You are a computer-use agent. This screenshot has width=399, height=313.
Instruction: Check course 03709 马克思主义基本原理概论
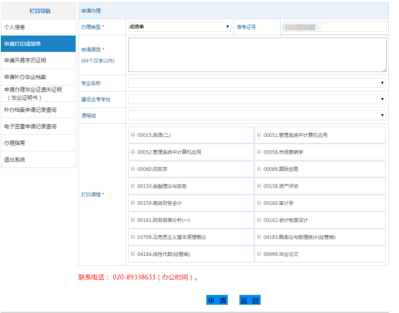pyautogui.click(x=133, y=237)
